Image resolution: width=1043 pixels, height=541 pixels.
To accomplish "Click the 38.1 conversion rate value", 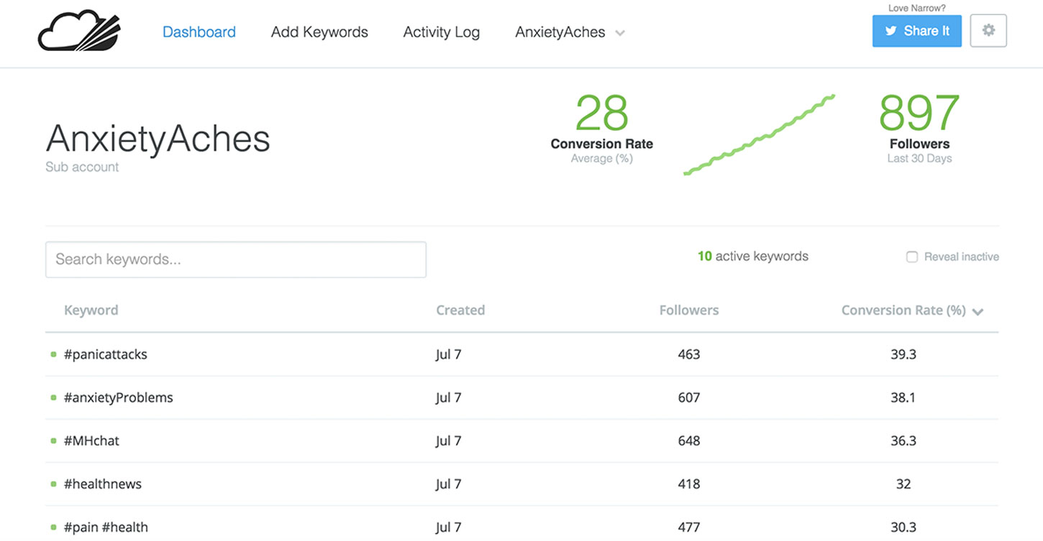I will point(903,397).
